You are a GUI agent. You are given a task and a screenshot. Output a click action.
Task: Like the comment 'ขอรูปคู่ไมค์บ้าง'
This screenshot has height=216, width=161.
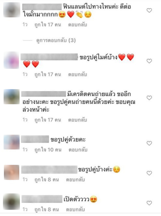tap(149, 61)
